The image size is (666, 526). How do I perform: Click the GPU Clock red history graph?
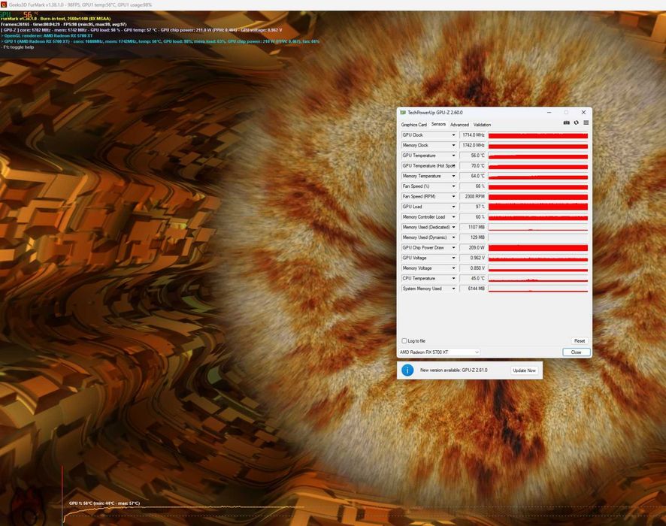point(538,135)
